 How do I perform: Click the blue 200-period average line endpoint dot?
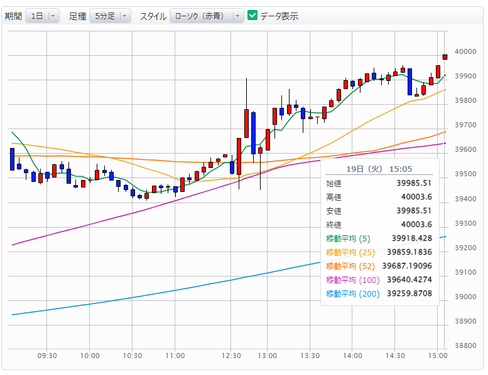click(445, 236)
